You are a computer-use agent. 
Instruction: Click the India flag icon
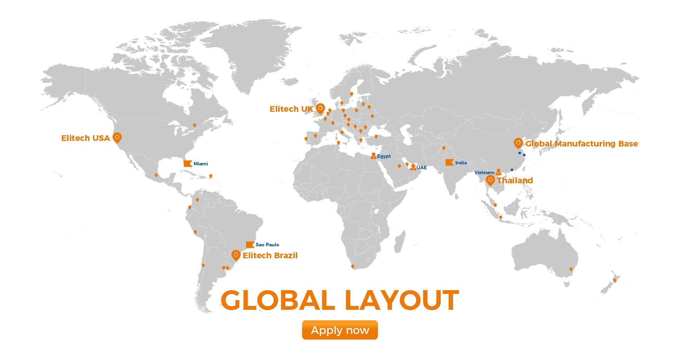[449, 163]
